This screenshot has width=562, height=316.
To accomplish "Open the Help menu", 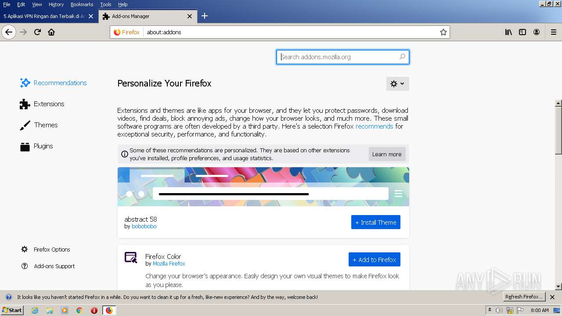I will [123, 4].
